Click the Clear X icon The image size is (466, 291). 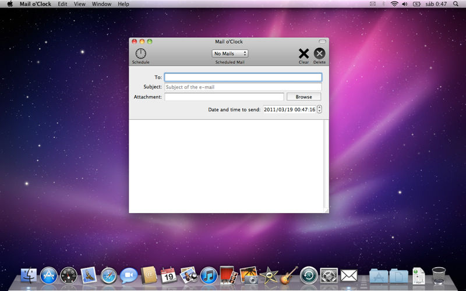303,54
